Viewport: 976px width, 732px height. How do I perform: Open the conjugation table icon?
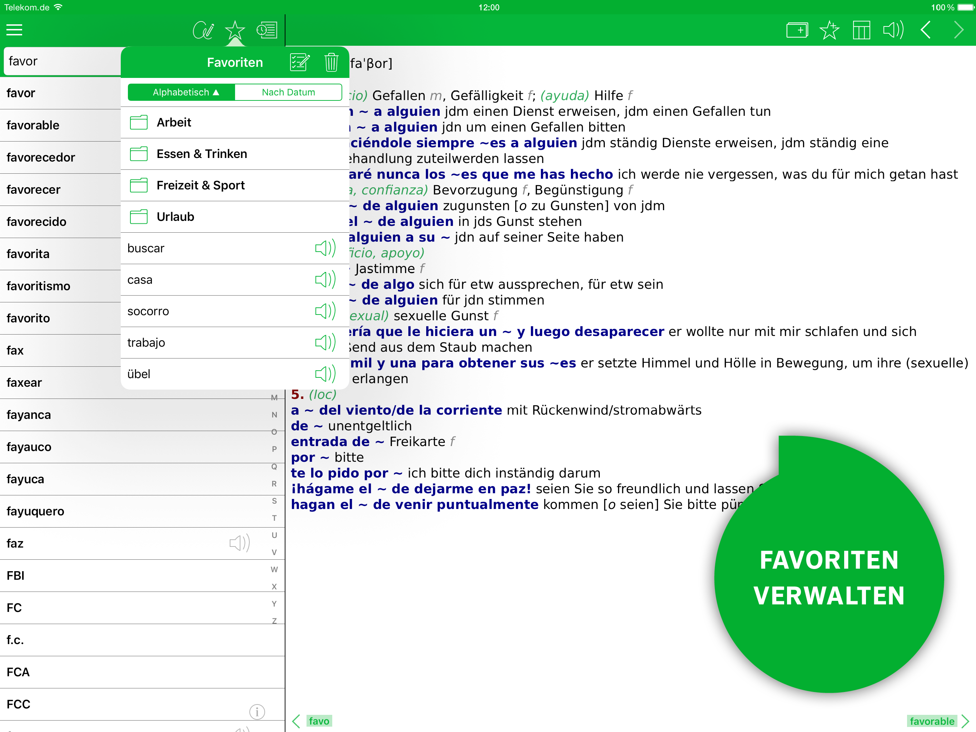(x=861, y=30)
